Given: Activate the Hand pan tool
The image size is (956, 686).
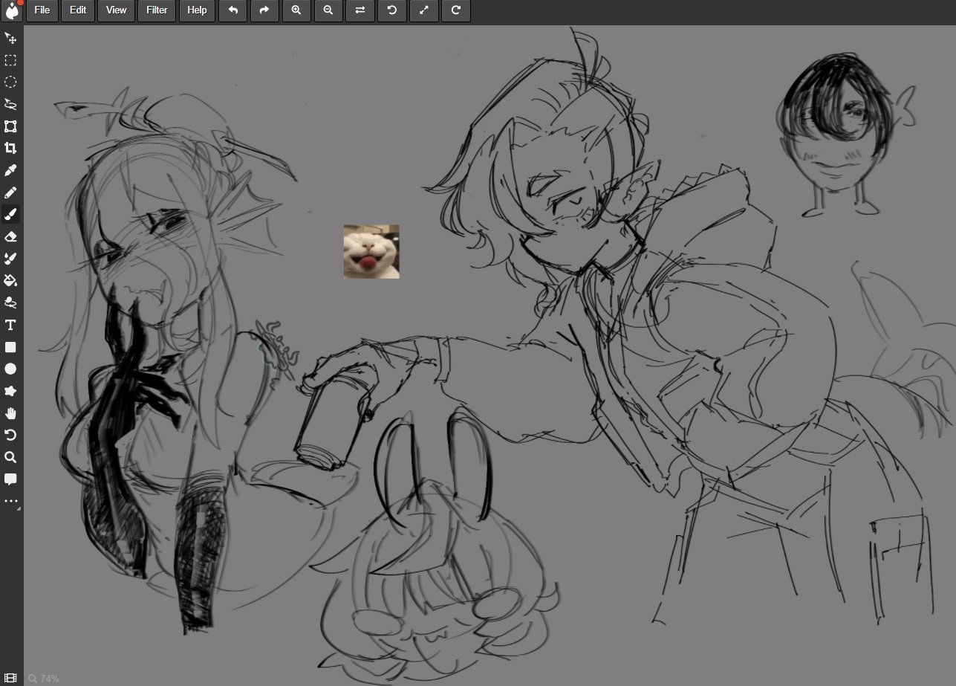Looking at the screenshot, I should coord(11,413).
